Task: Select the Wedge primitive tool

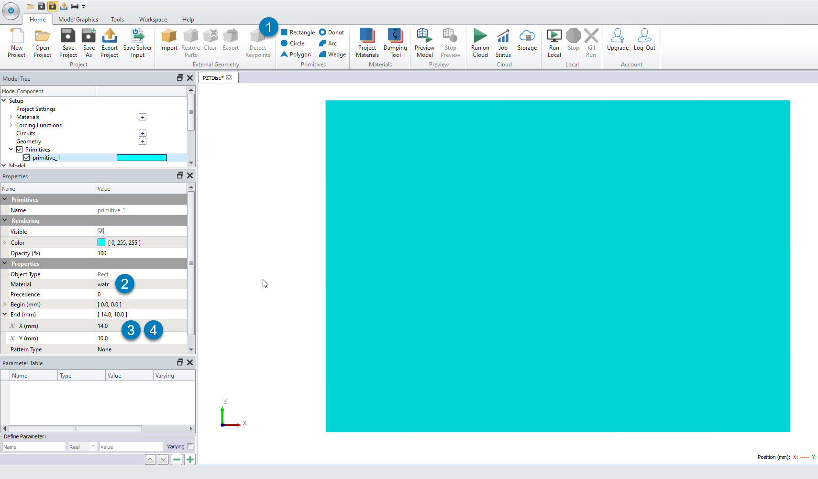Action: pos(332,54)
